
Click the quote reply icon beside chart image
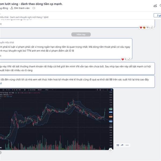[x=118, y=145]
